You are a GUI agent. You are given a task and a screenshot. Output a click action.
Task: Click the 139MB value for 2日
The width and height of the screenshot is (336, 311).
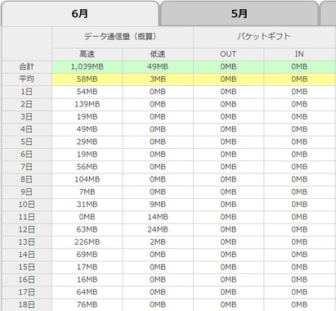click(x=87, y=105)
